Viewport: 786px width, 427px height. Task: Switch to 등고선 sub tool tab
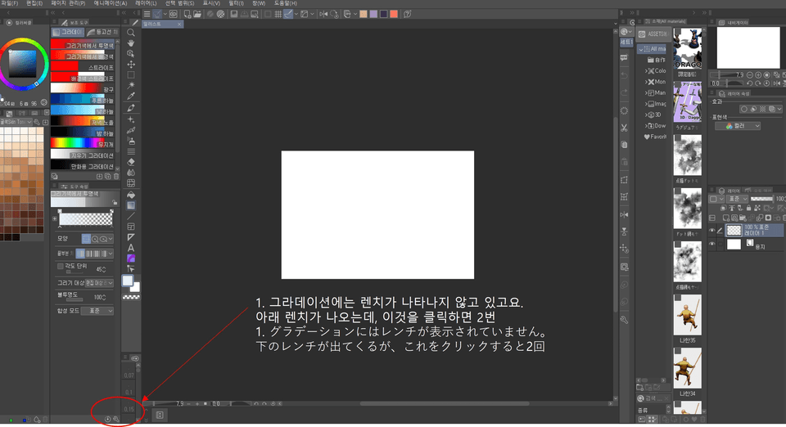[103, 32]
